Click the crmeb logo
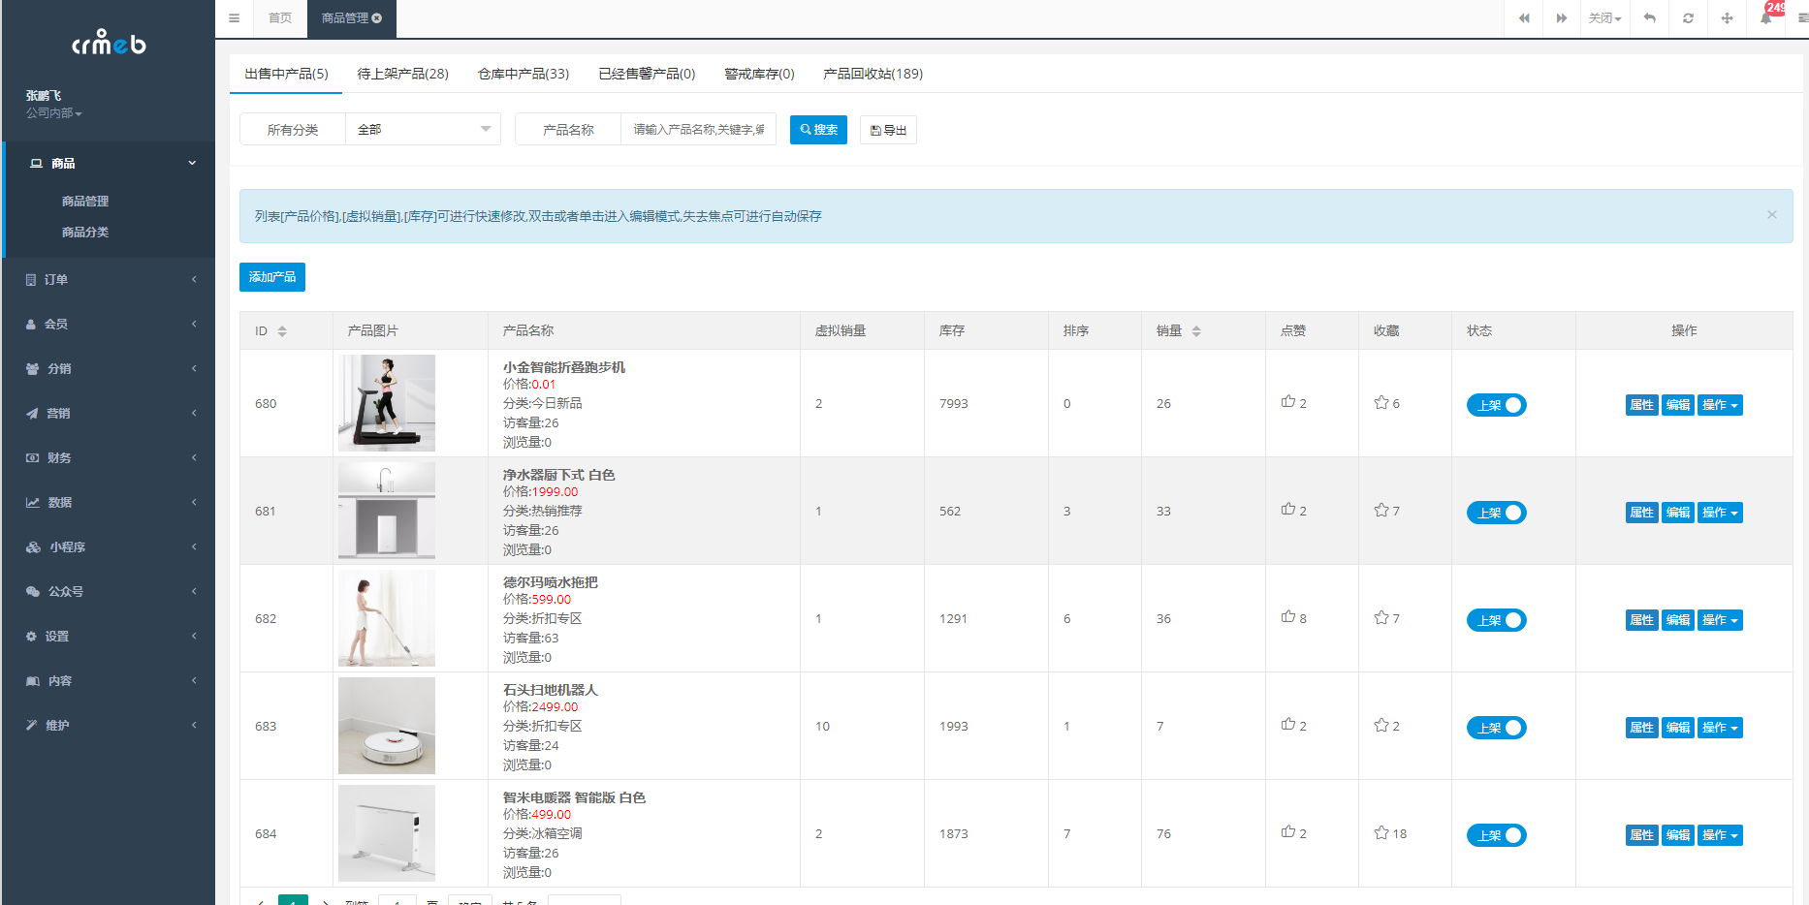 tap(109, 42)
